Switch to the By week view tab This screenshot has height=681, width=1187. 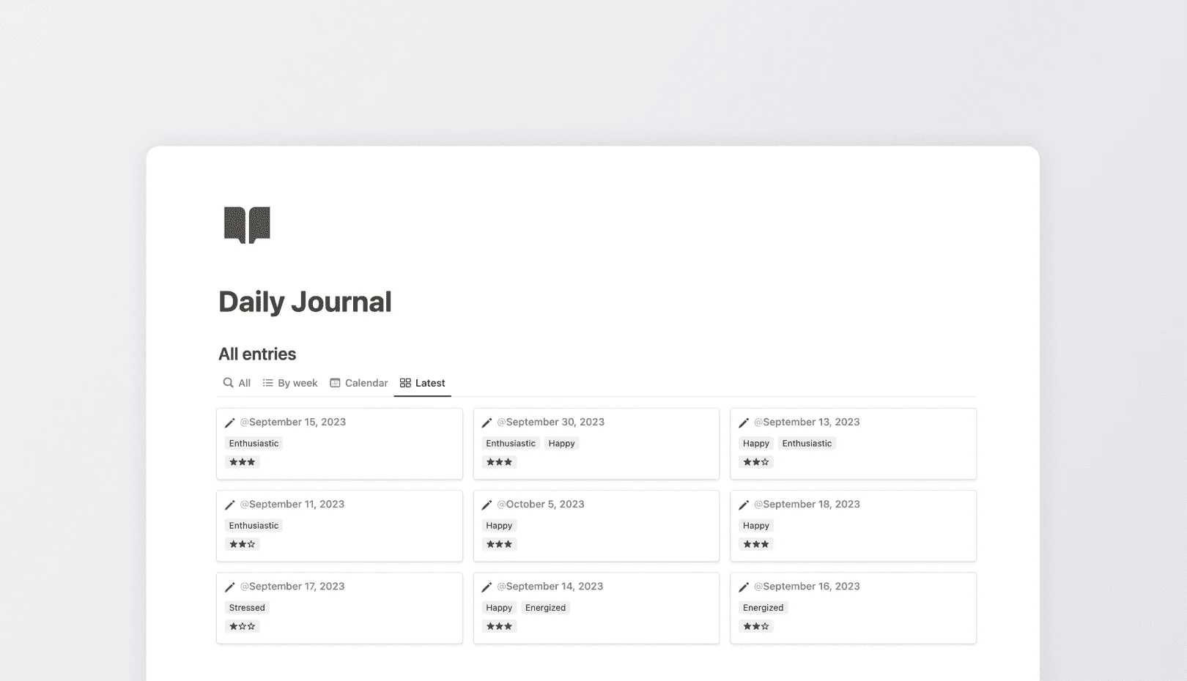297,382
